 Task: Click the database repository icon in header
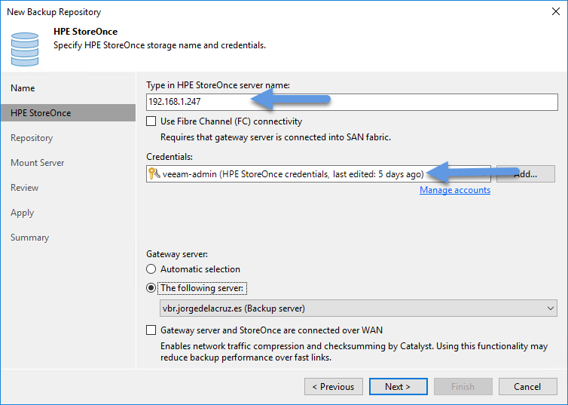(25, 49)
